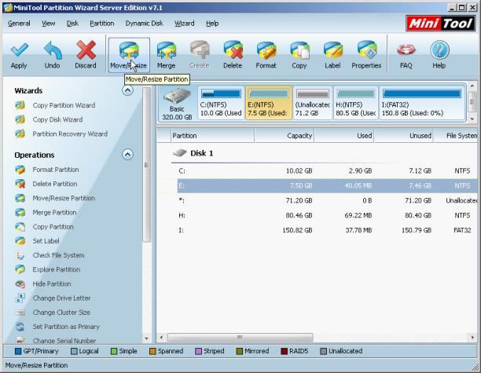This screenshot has width=481, height=373.
Task: Select the unallocated *: row
Action: (327, 201)
